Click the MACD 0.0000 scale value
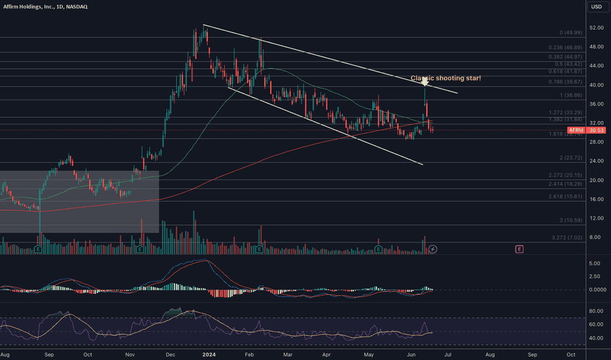 597,289
